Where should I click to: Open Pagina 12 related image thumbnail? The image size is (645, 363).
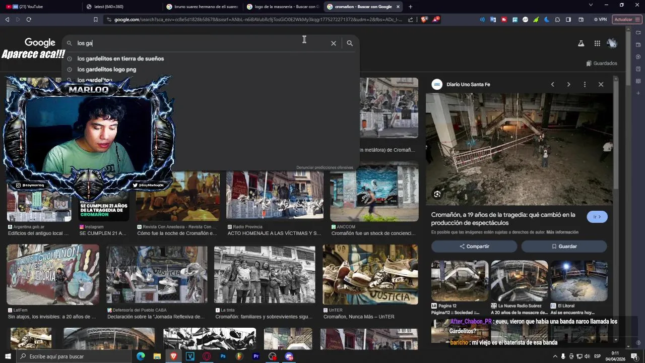[x=460, y=280]
